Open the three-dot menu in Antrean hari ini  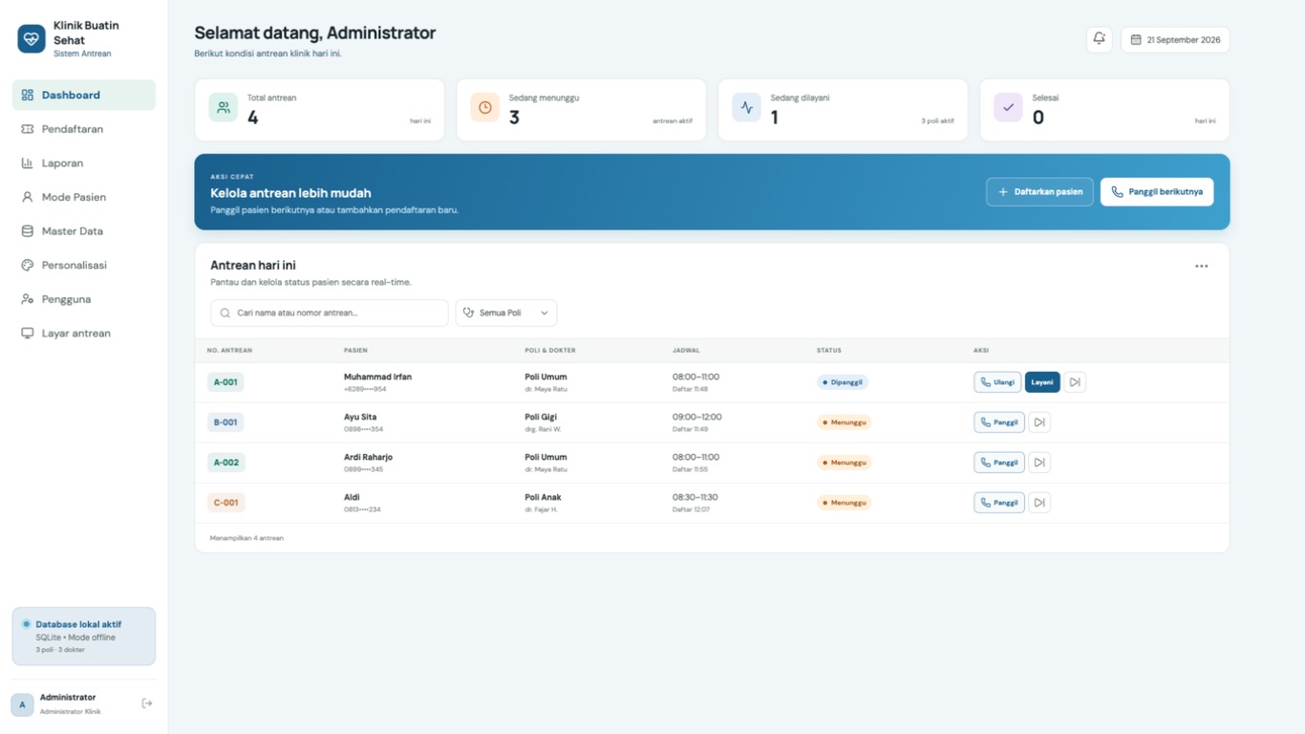(x=1201, y=266)
